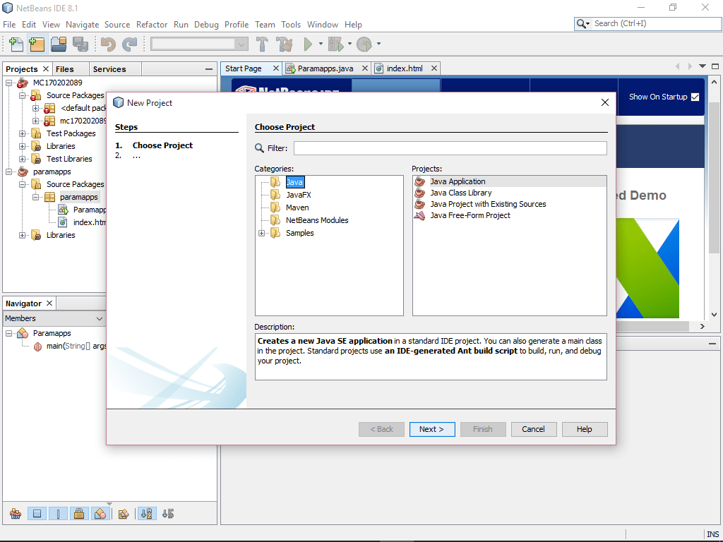723x542 pixels.
Task: Select the Maven category folder
Action: point(297,207)
